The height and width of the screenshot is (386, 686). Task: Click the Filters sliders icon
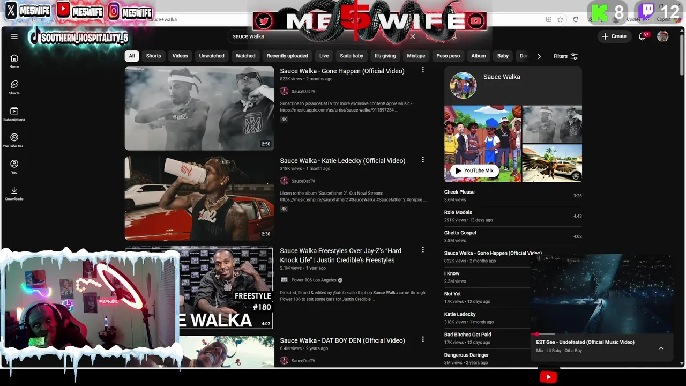574,56
